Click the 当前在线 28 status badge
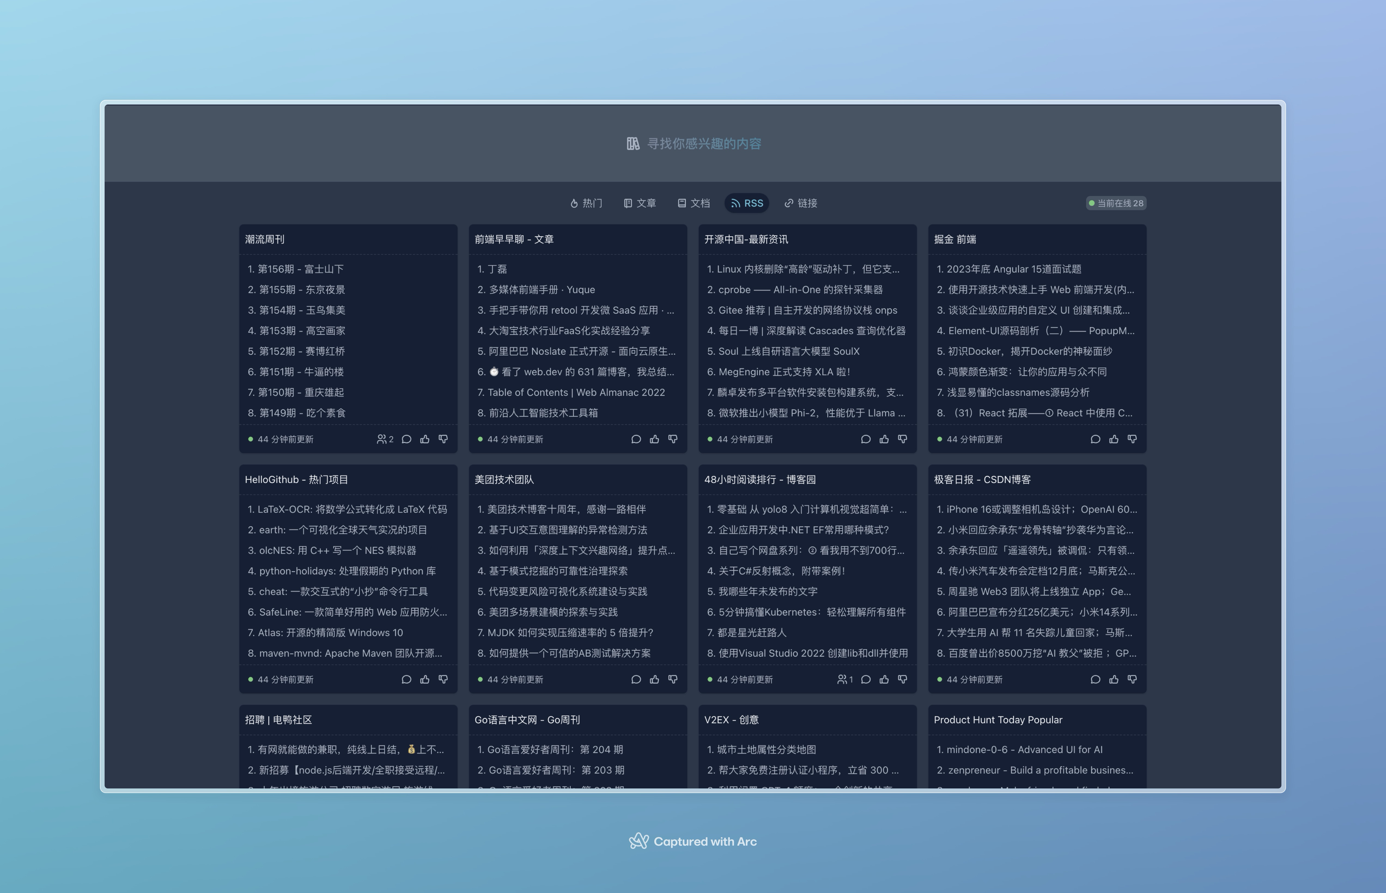Image resolution: width=1386 pixels, height=893 pixels. 1116,203
